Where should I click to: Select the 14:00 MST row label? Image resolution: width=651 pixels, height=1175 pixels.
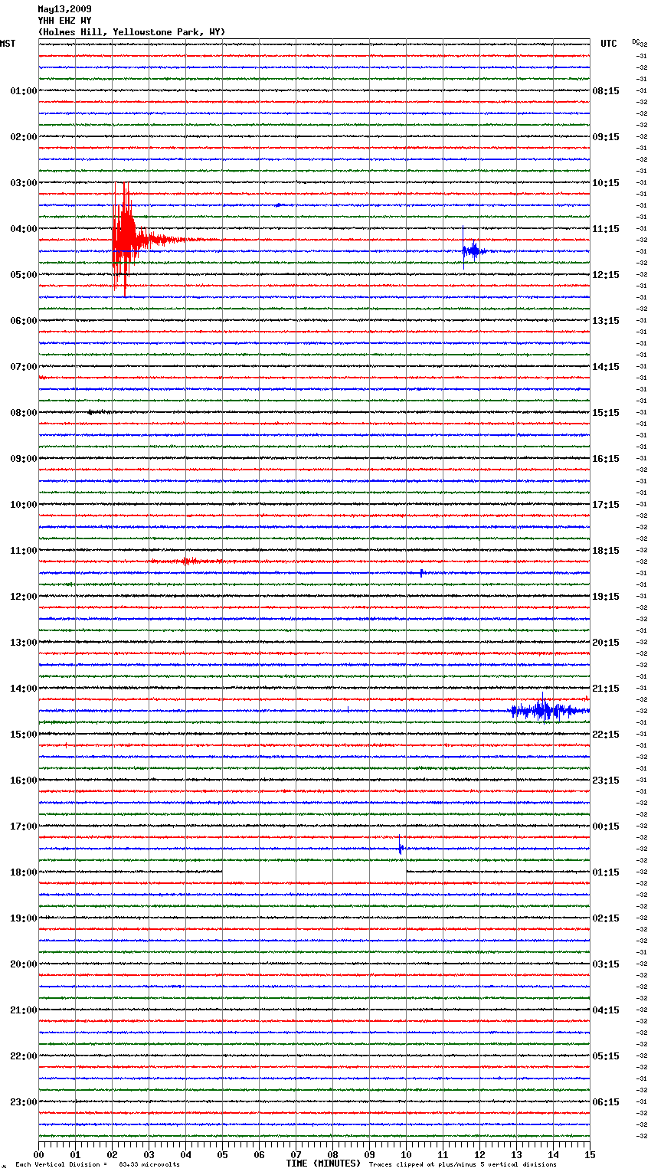pyautogui.click(x=24, y=689)
